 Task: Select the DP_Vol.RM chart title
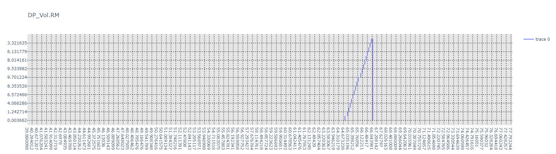(43, 15)
